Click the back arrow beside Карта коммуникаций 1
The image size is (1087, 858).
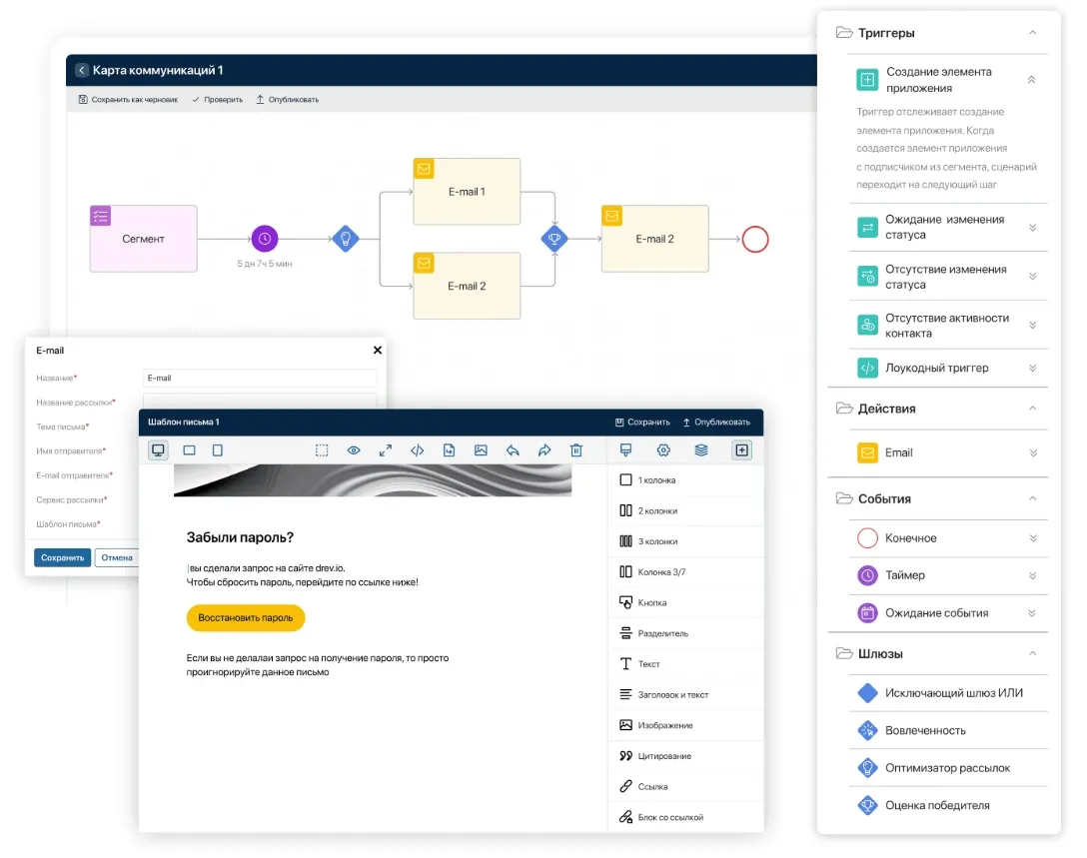pos(82,71)
